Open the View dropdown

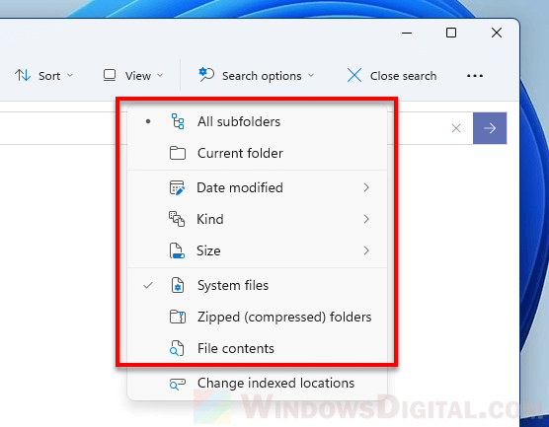(133, 76)
